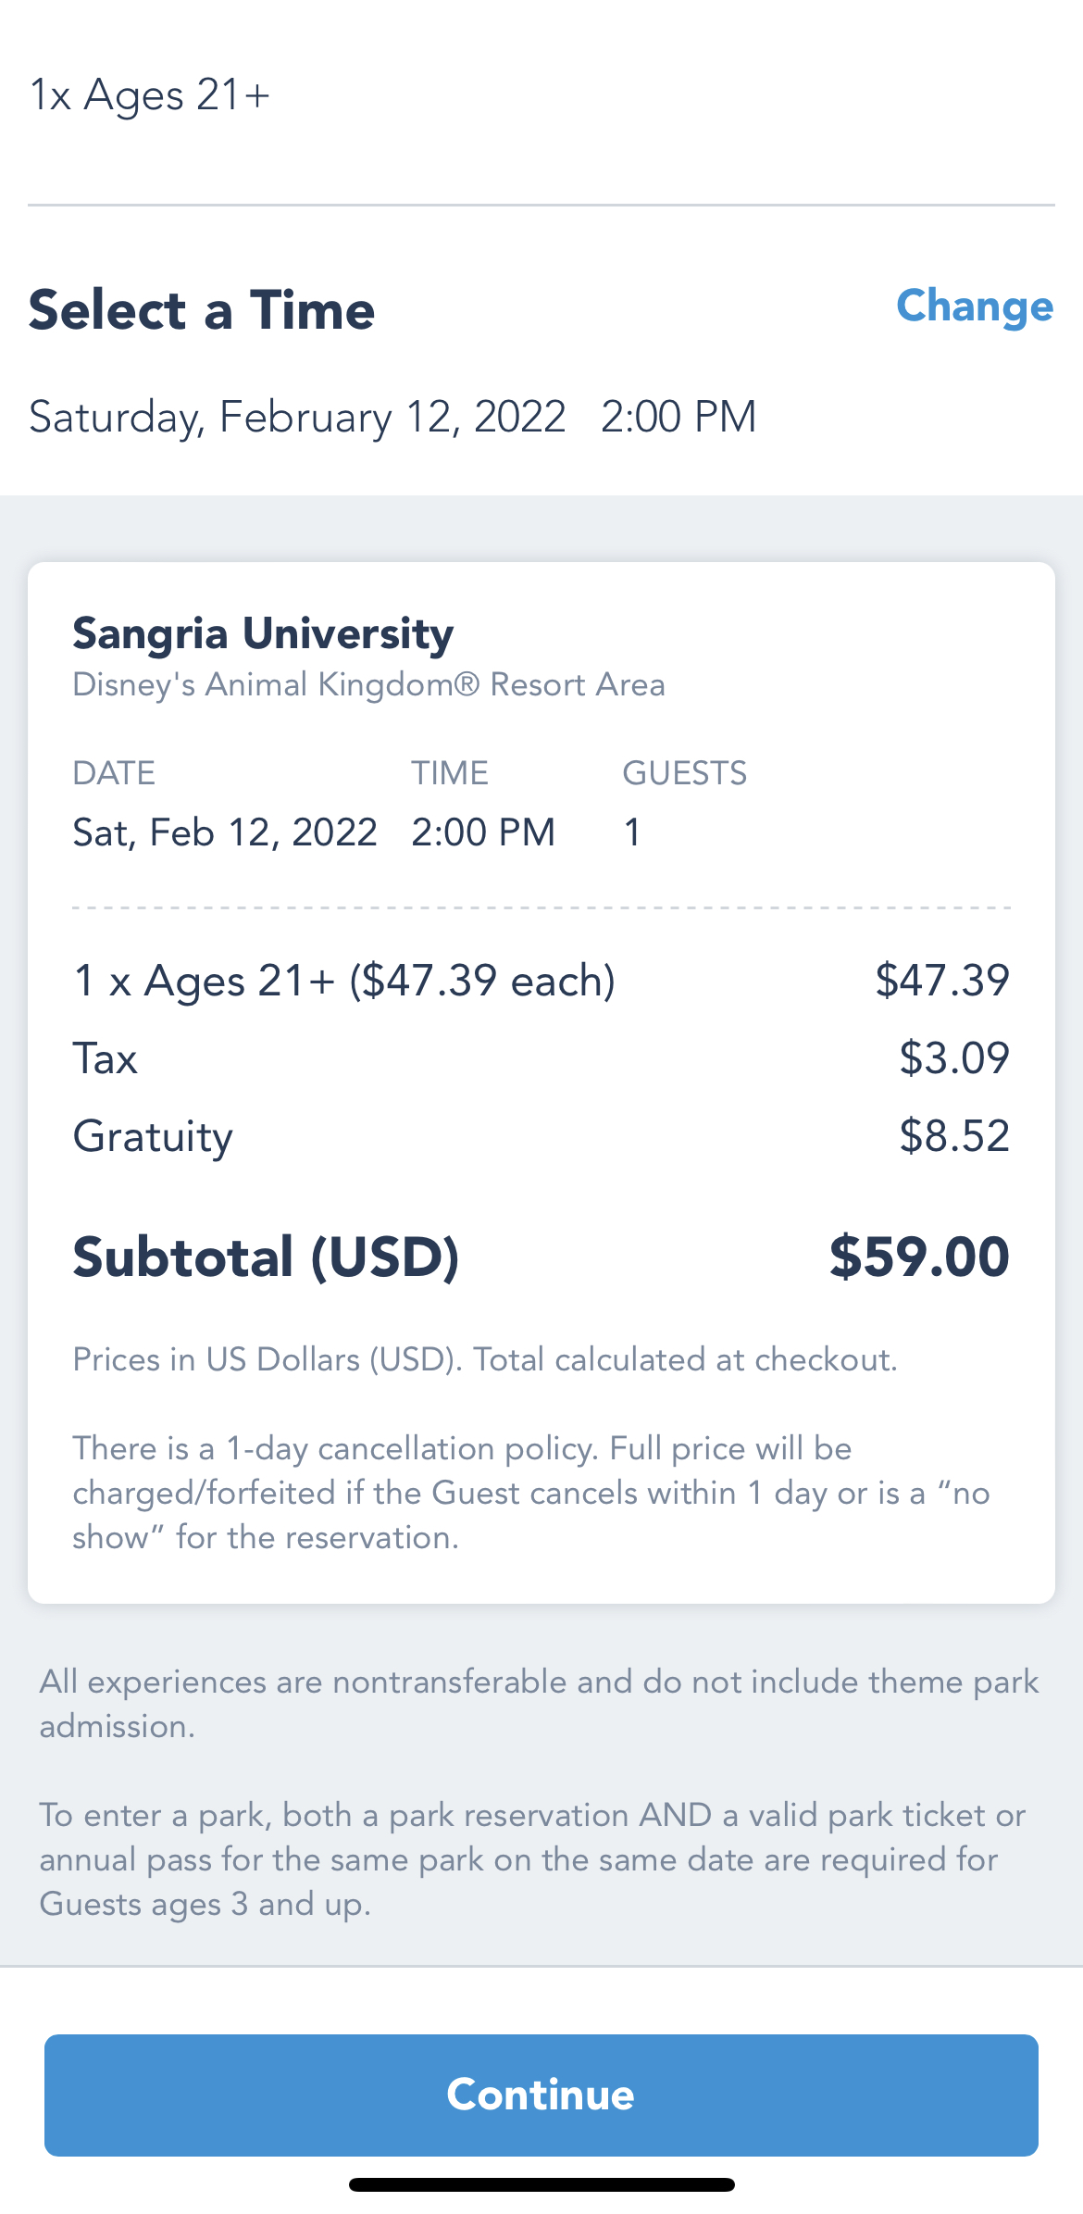Select the Sangria University title

coord(263,634)
